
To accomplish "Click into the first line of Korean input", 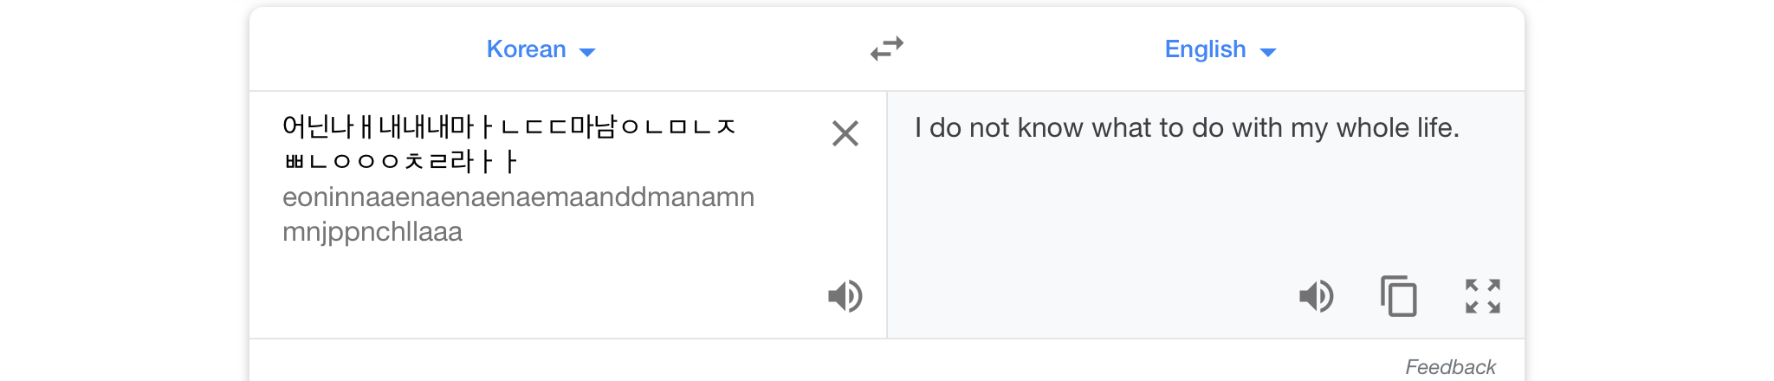I will [508, 127].
